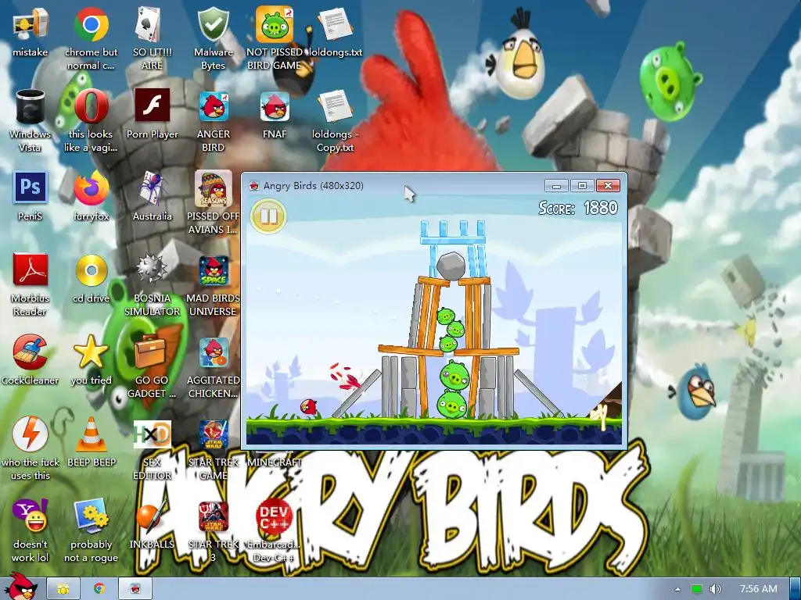
Task: Click the show desktop strip on the taskbar
Action: 795,589
